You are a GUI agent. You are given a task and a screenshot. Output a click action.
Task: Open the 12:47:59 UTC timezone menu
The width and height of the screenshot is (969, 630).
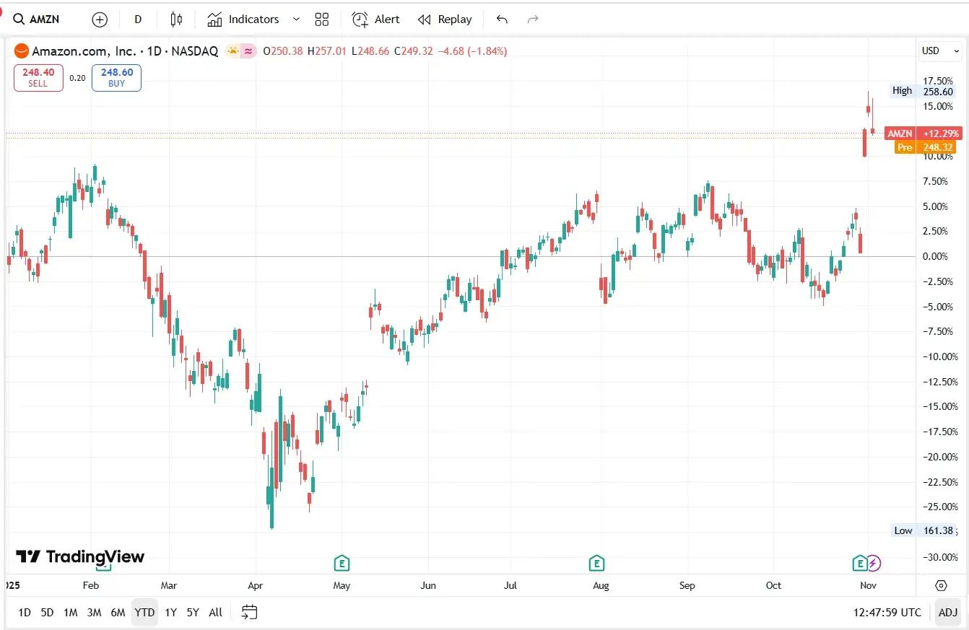(887, 613)
